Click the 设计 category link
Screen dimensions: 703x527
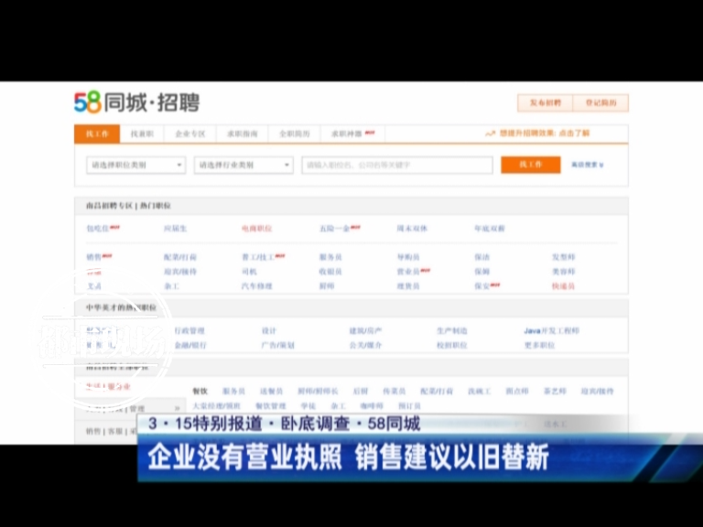point(269,330)
